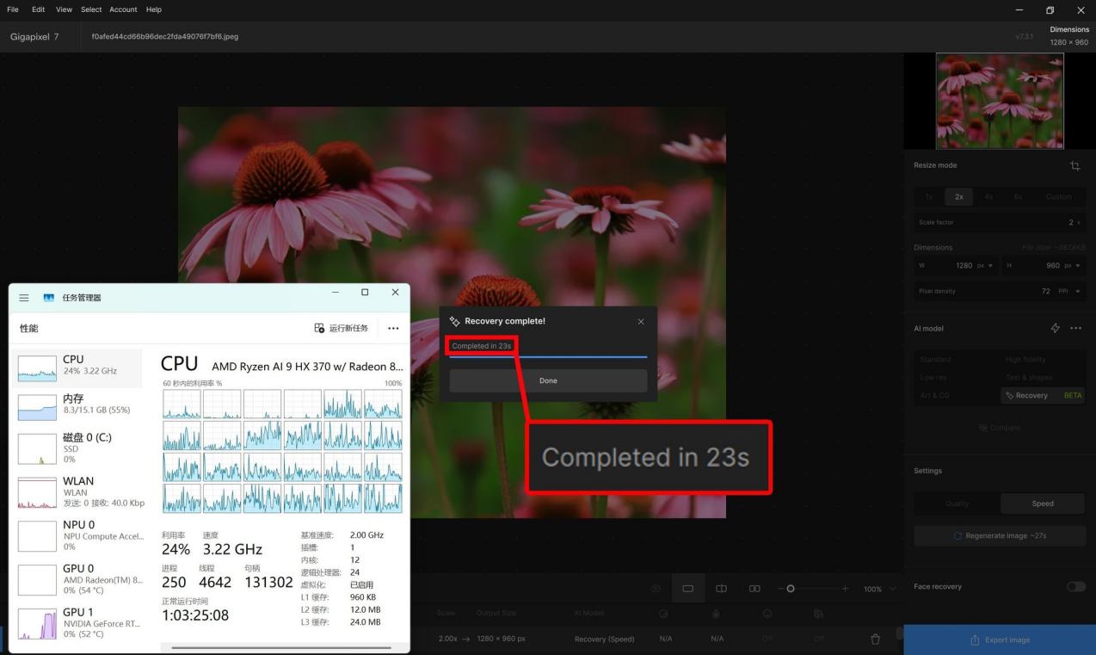Click the Done button
This screenshot has height=655, width=1096.
(x=548, y=380)
